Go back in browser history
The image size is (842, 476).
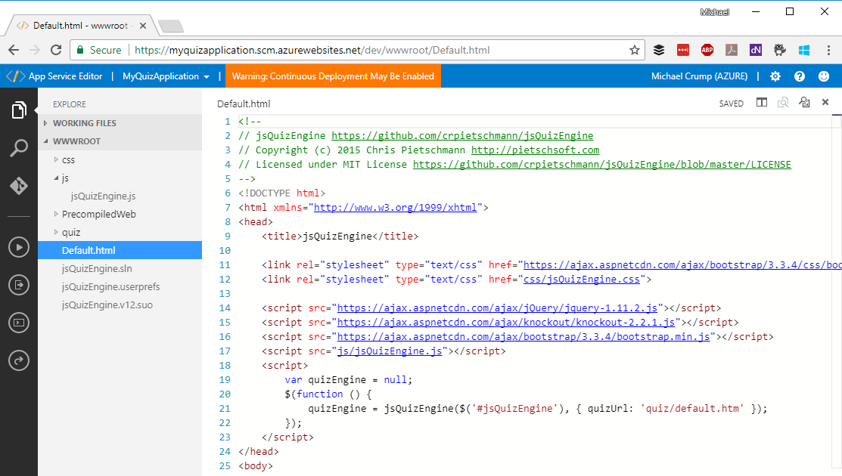point(14,50)
